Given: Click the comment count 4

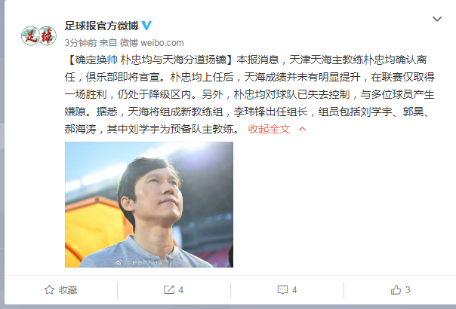Looking at the screenshot, I should coord(294,290).
